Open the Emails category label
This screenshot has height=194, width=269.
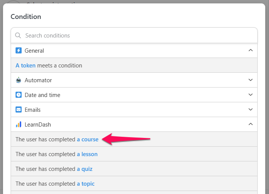pos(33,110)
